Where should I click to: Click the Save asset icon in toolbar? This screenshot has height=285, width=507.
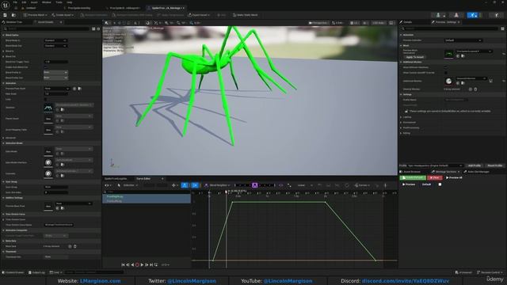[x=5, y=15]
